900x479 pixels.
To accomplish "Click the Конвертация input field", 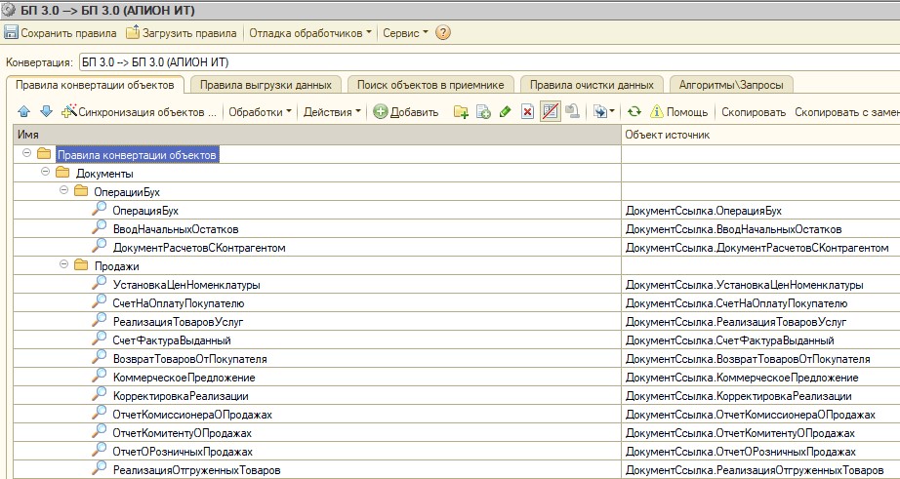I will click(489, 62).
